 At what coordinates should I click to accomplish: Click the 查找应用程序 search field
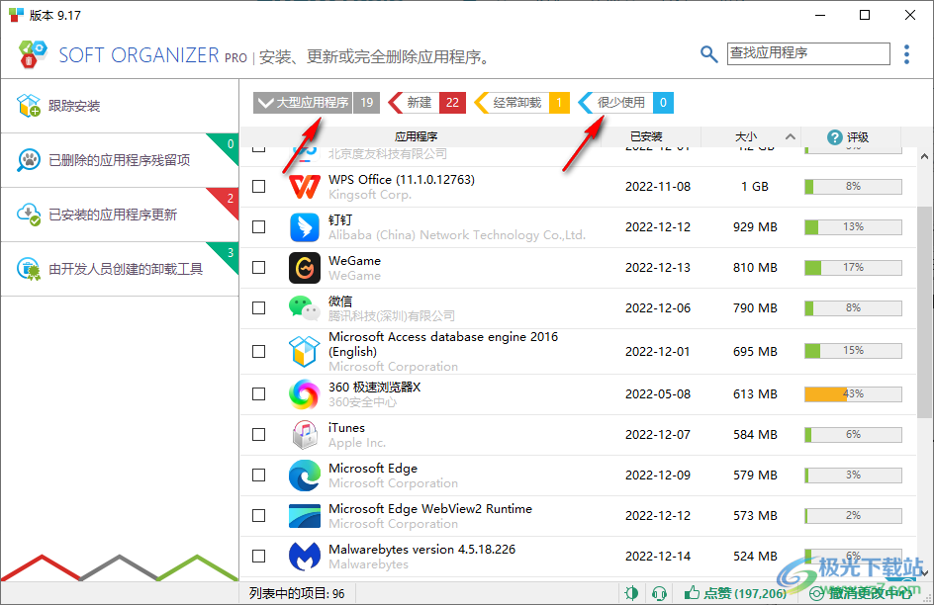tap(808, 53)
